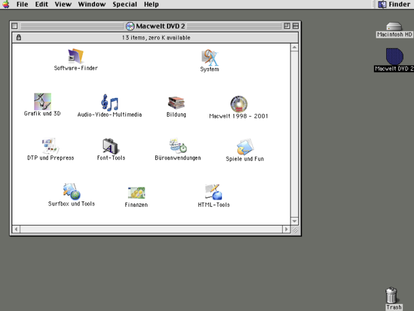Click the "Spiele und Fun" label
The image size is (414, 311).
point(245,159)
